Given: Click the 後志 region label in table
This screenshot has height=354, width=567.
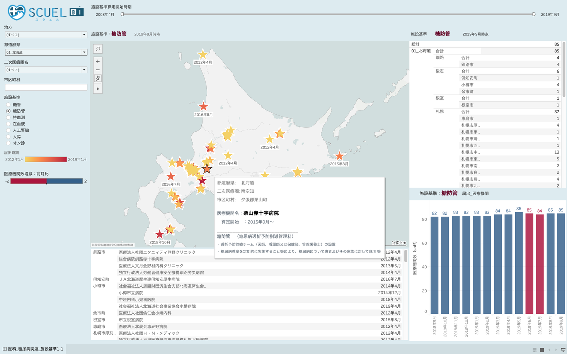Looking at the screenshot, I should (x=439, y=71).
